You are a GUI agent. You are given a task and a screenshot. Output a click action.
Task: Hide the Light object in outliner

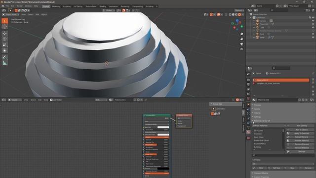[313, 28]
